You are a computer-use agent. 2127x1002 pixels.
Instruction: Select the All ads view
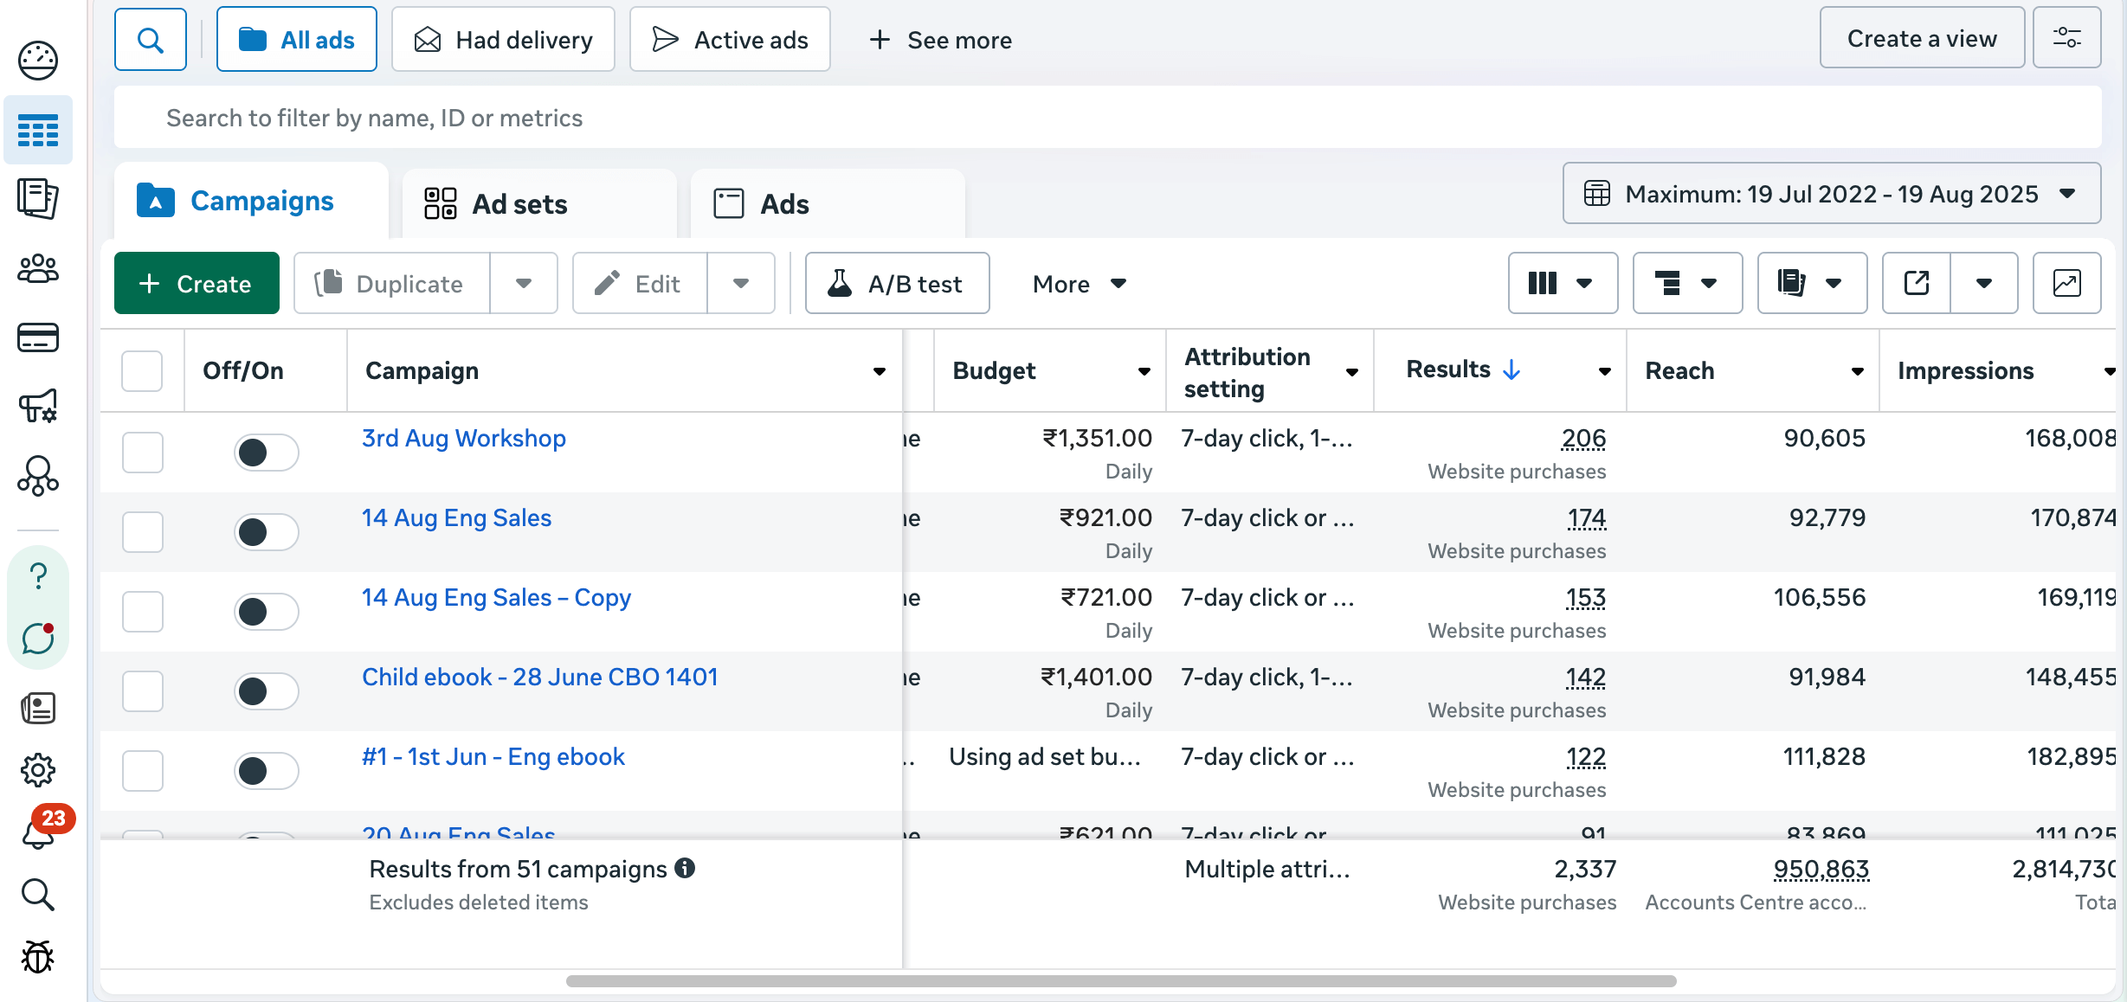[x=297, y=39]
